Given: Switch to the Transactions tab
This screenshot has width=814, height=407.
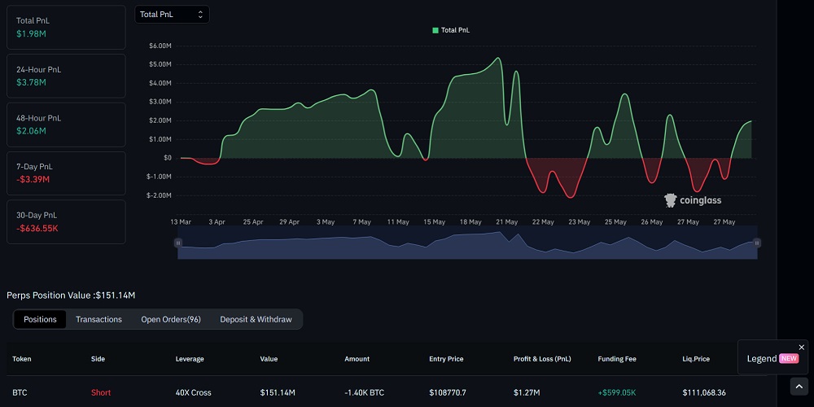Looking at the screenshot, I should click(98, 319).
